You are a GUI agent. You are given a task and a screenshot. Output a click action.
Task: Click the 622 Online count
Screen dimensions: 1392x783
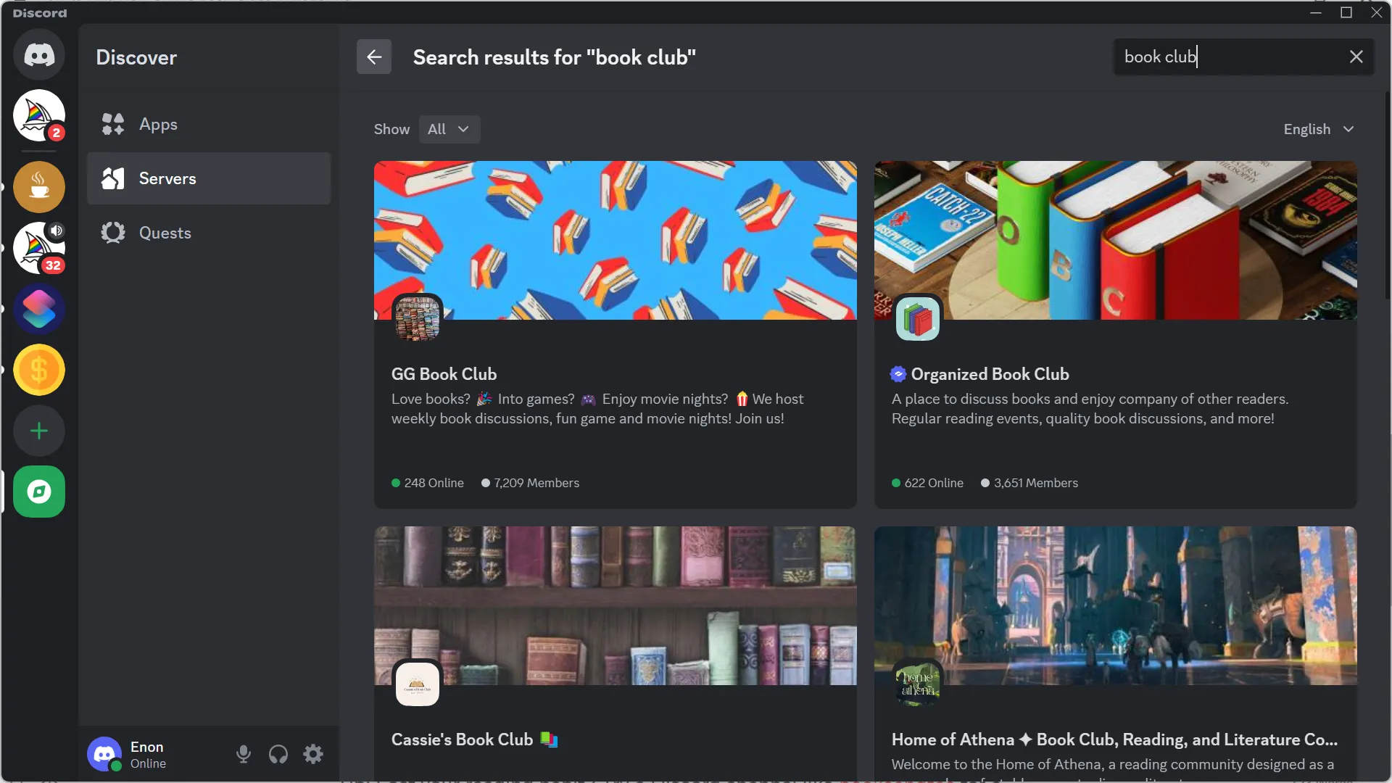(x=928, y=483)
